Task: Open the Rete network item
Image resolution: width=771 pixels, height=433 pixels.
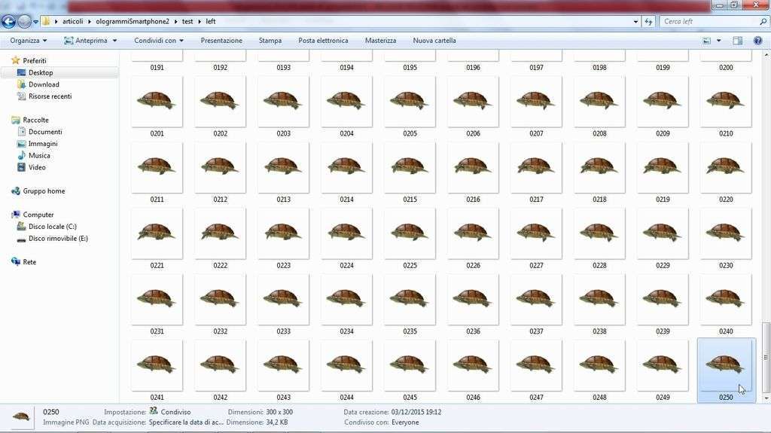Action: (29, 262)
